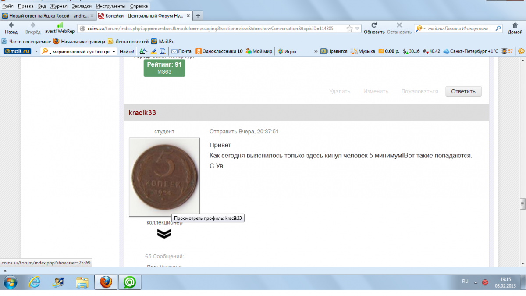The image size is (526, 296).
Task: Click the Нравится toolbar button
Action: (x=334, y=51)
